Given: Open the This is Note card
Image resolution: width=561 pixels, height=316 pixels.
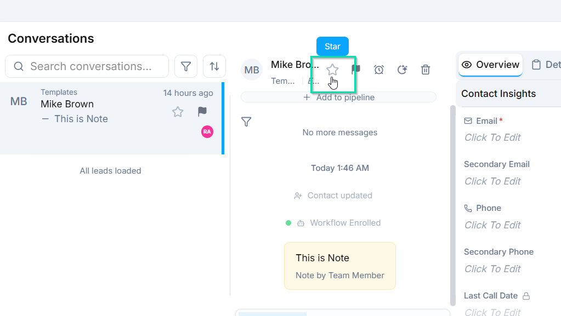Looking at the screenshot, I should click(x=339, y=266).
